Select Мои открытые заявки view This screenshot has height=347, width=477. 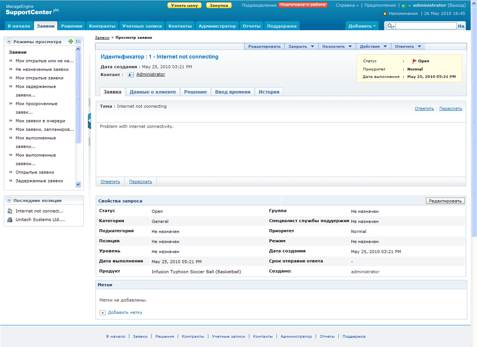[x=40, y=78]
